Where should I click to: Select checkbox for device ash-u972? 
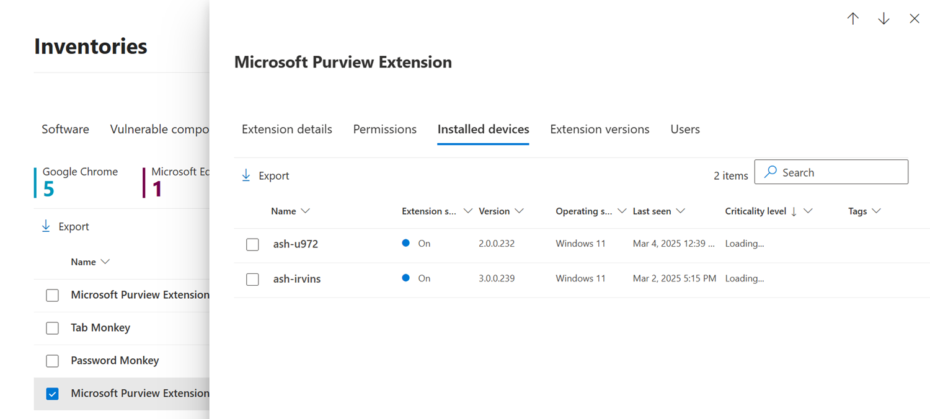click(252, 244)
